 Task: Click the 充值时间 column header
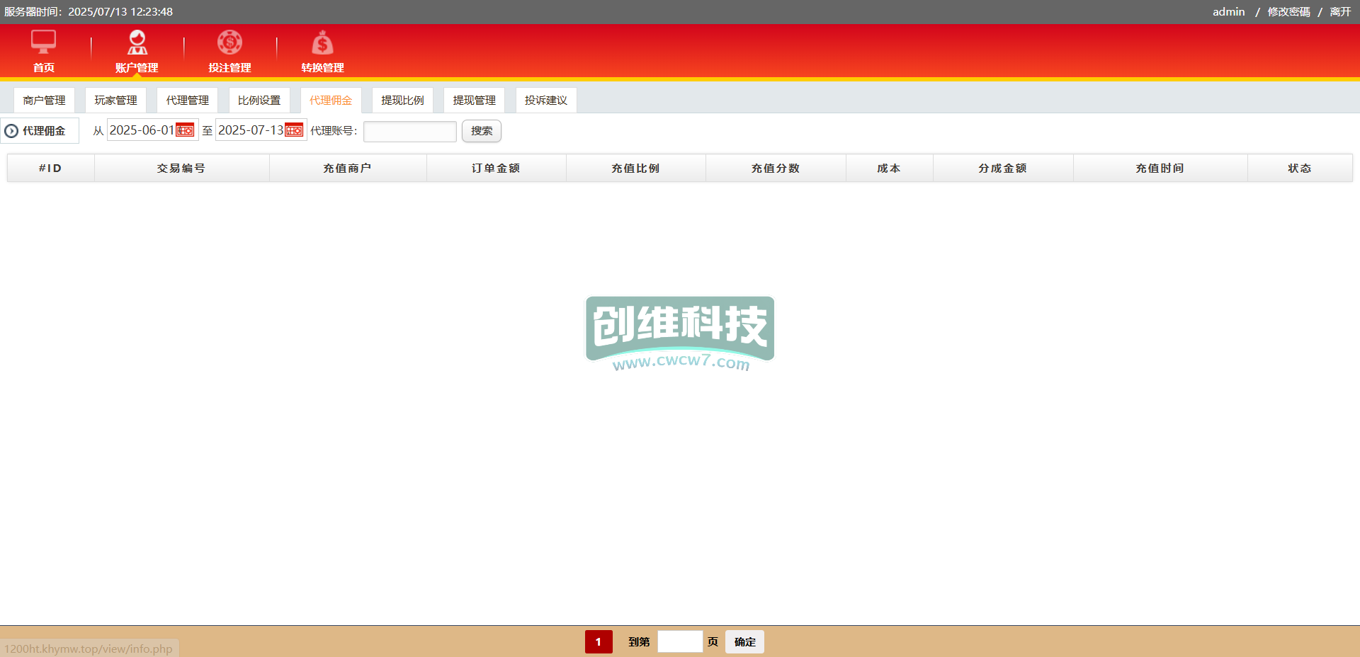click(x=1160, y=168)
